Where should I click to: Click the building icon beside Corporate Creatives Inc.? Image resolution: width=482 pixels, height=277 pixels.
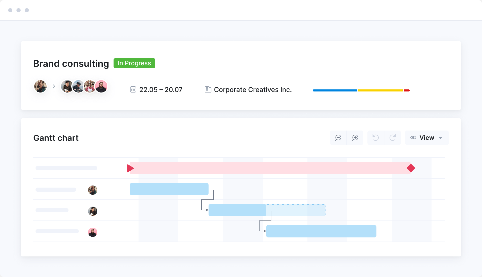tap(208, 89)
